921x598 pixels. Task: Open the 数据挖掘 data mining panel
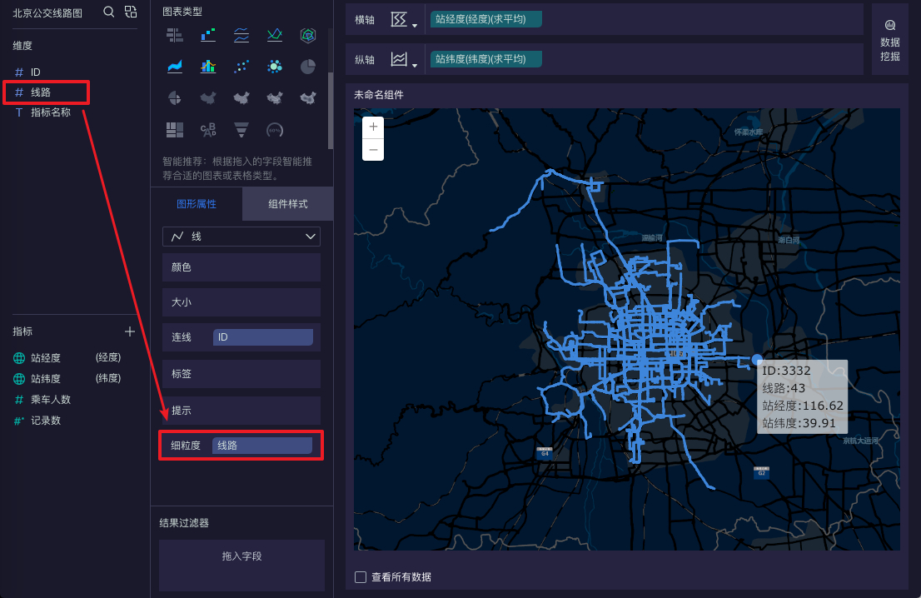(x=890, y=40)
